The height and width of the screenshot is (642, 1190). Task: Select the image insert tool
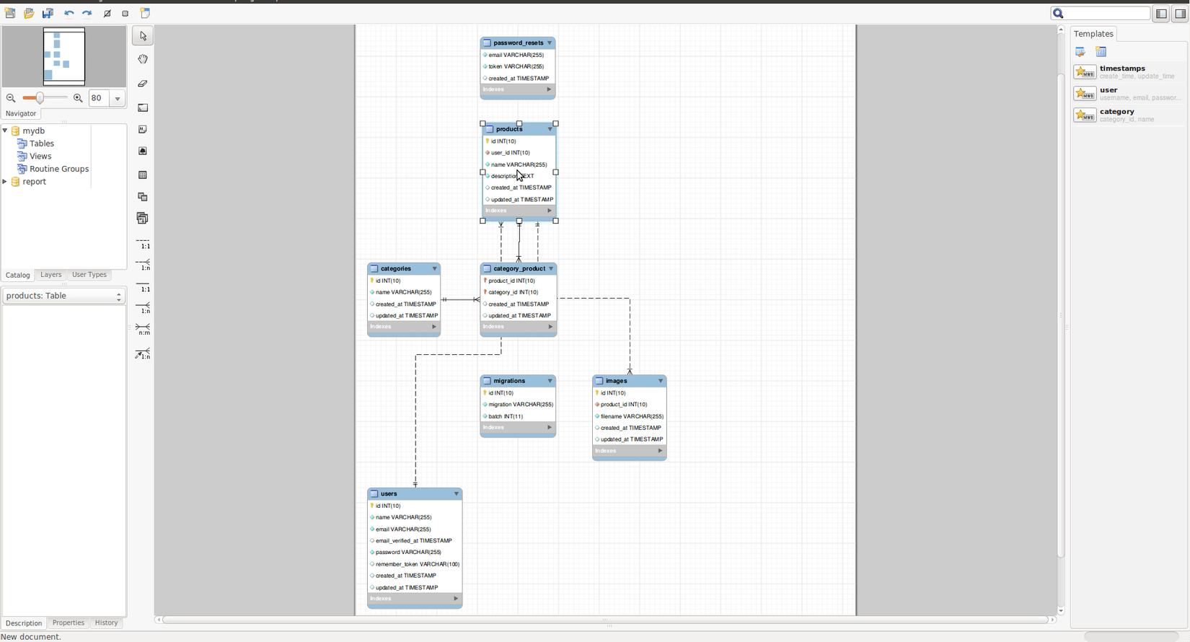(x=143, y=151)
